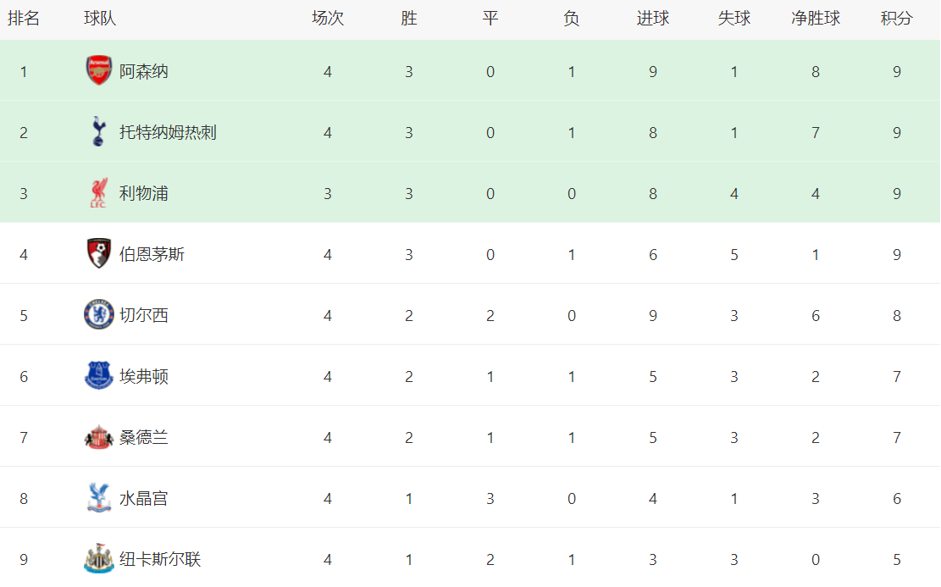Click the Tottenham Hotspur crest icon
The height and width of the screenshot is (587, 941).
pos(99,132)
